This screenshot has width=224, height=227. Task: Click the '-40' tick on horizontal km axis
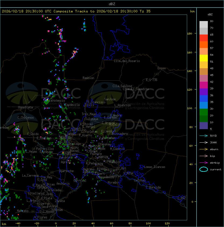pos(18,223)
